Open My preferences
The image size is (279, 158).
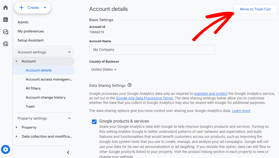(30, 31)
